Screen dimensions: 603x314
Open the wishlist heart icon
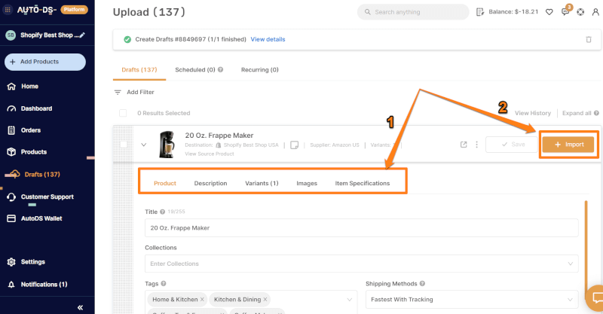pyautogui.click(x=549, y=12)
